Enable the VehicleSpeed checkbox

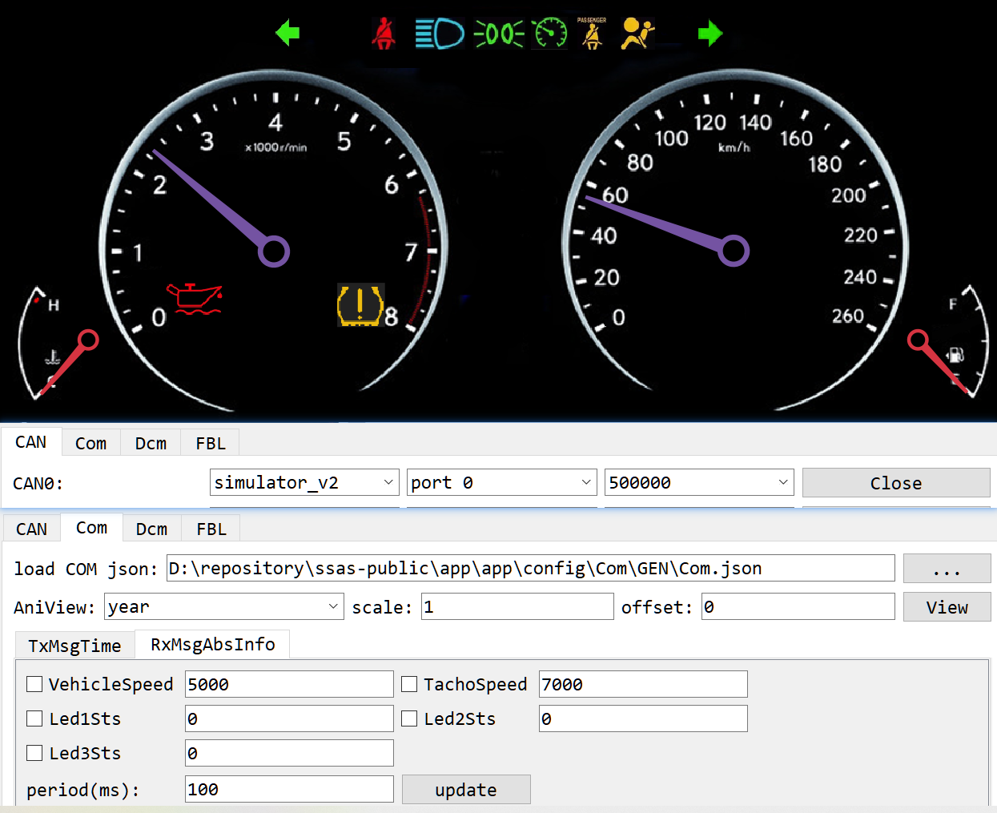[34, 684]
